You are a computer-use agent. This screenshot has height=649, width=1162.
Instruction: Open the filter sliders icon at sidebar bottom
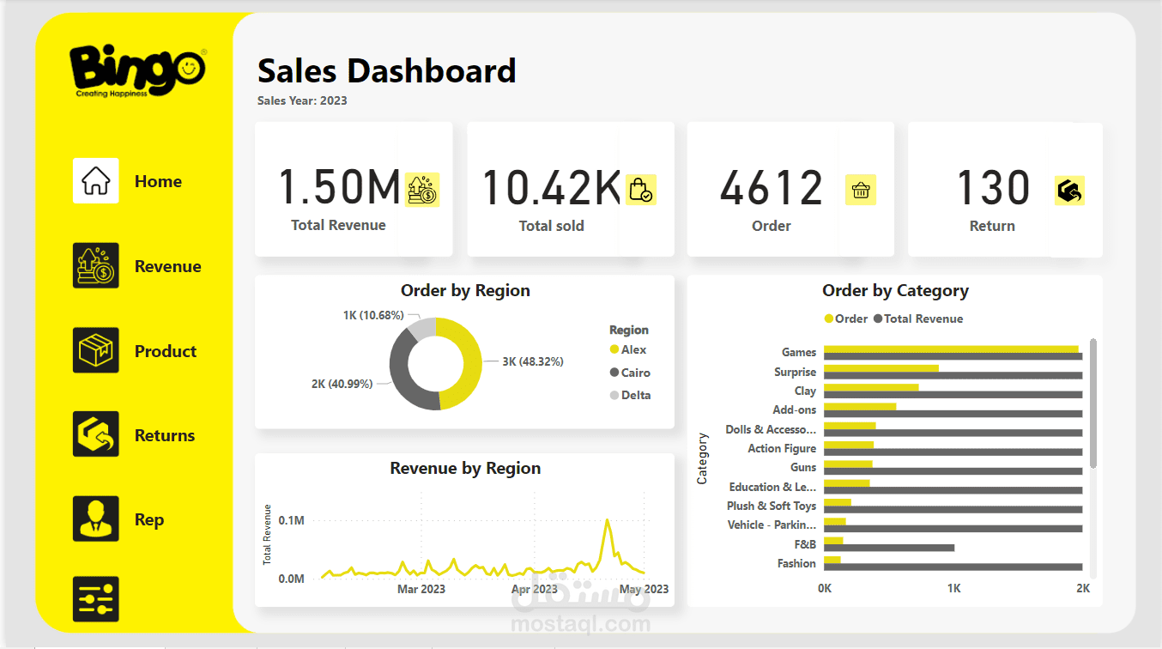coord(95,599)
